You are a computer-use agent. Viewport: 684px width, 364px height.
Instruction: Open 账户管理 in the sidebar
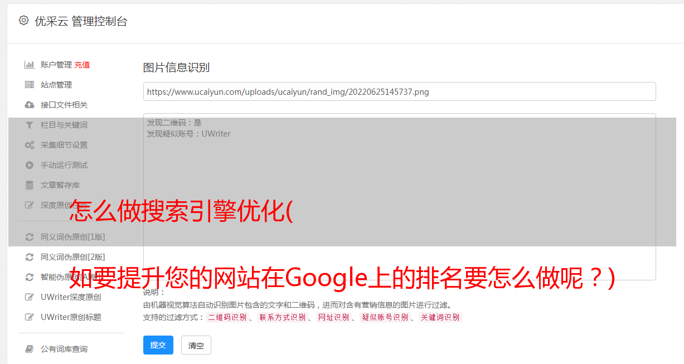click(x=56, y=65)
